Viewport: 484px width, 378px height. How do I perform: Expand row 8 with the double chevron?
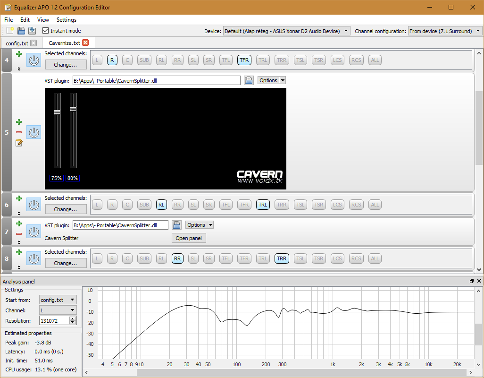19,267
